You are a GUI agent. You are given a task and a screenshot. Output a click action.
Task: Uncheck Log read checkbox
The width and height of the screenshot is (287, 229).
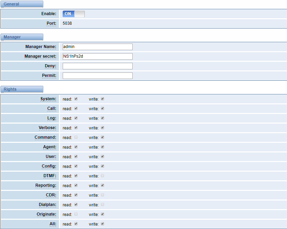point(76,118)
